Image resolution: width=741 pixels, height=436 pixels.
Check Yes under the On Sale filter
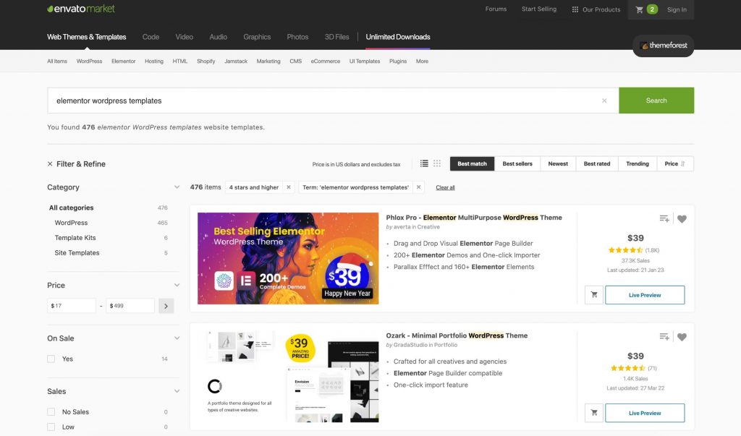(x=51, y=358)
